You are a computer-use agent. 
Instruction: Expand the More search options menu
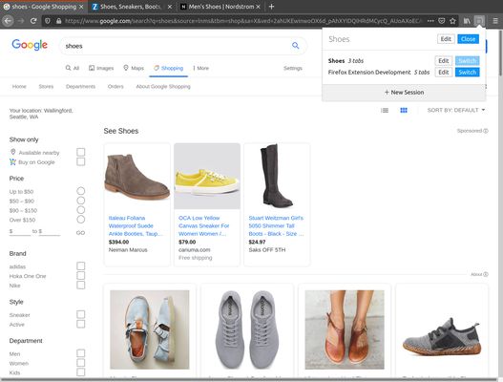200,68
